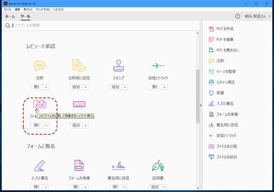The image size is (274, 192).
Task: Expand dropdown arrow beside 送信とトラック 開く button
Action: tap(164, 87)
